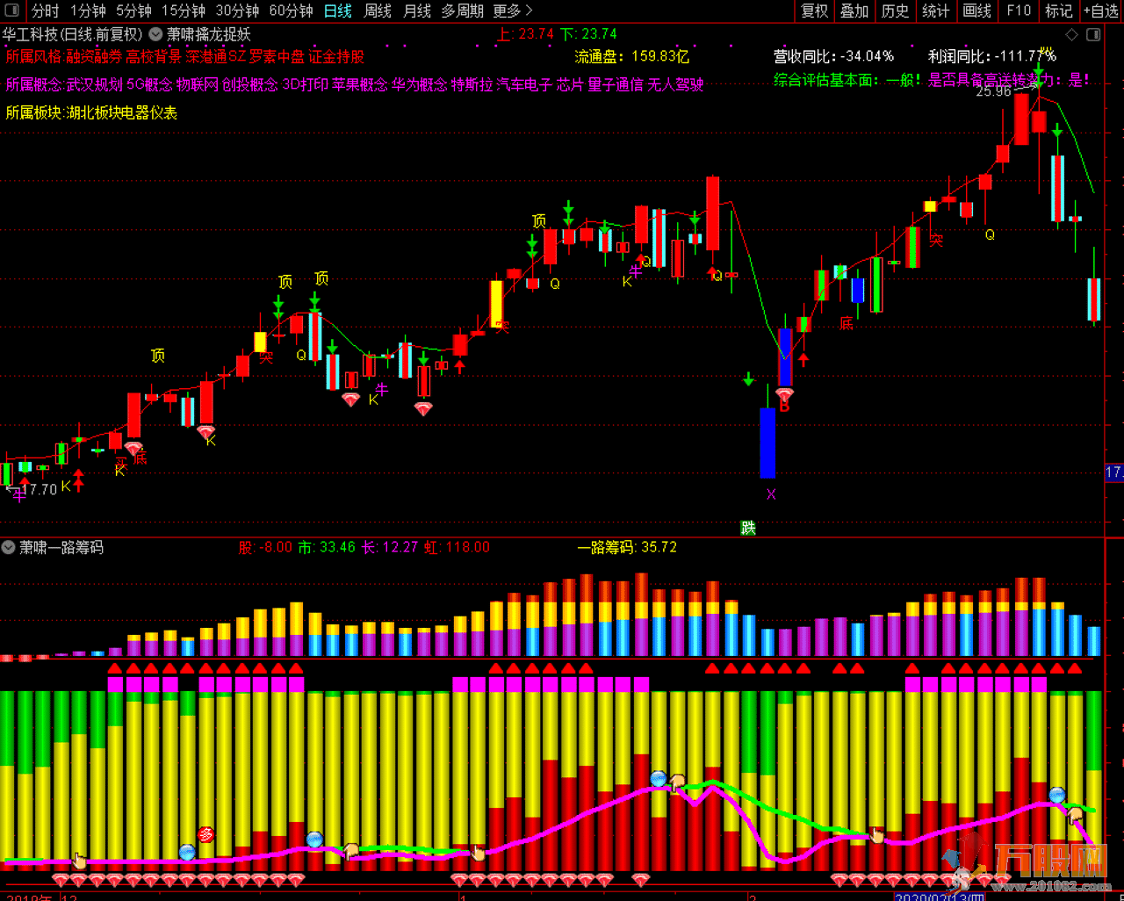The image size is (1124, 901).
Task: Click the 萧啸擒龙捉妖 indicator name
Action: click(209, 34)
